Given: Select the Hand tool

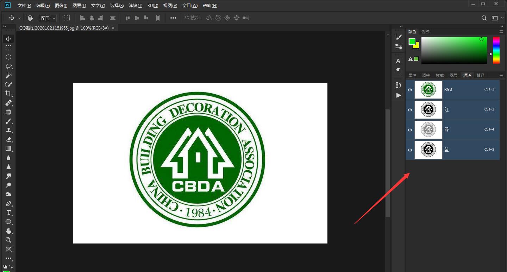Looking at the screenshot, I should pos(8,231).
